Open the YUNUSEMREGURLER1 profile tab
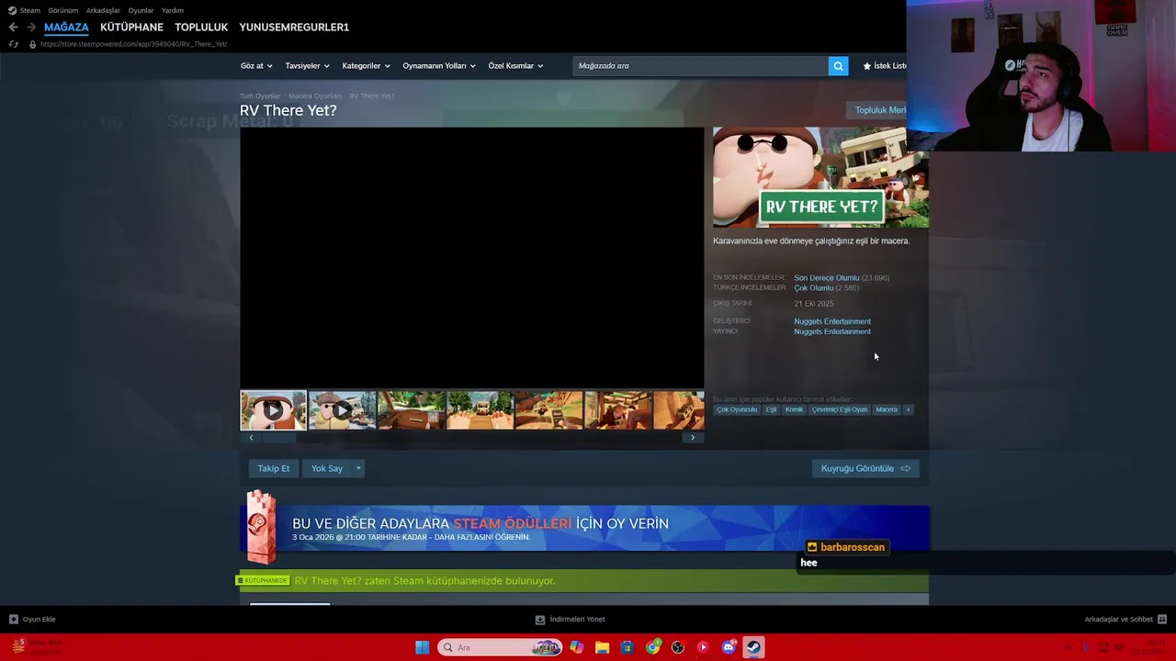 click(x=294, y=28)
